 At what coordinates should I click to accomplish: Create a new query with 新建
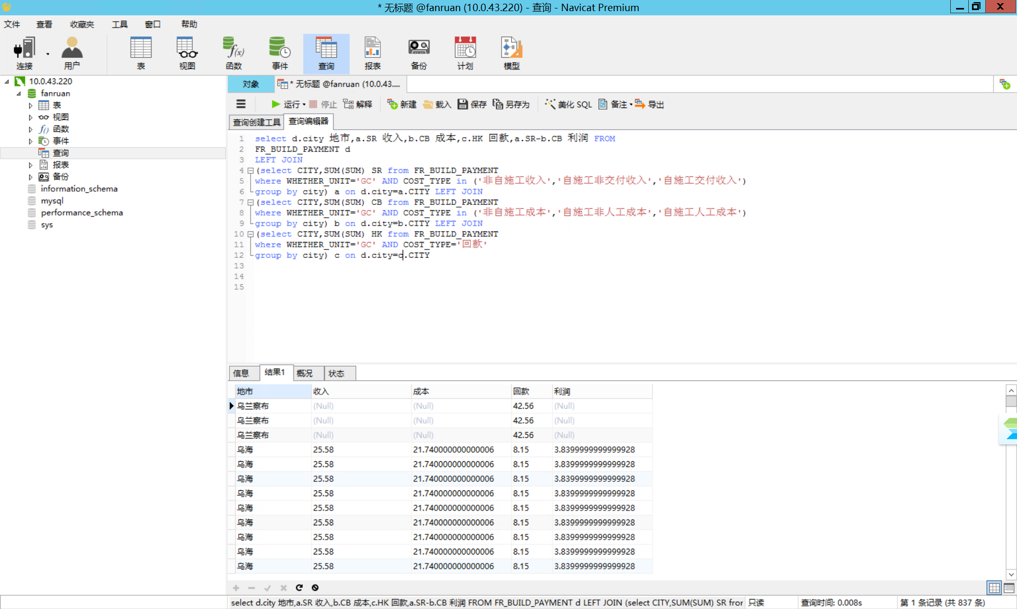click(402, 104)
